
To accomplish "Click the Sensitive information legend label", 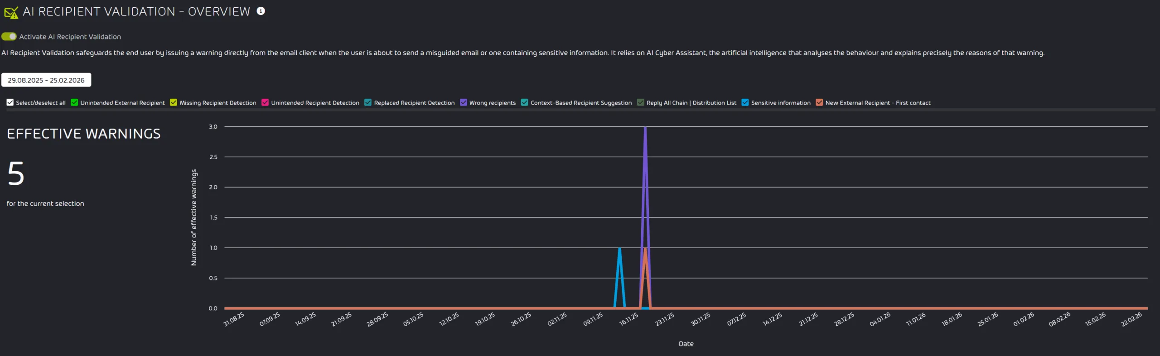I will tap(780, 103).
